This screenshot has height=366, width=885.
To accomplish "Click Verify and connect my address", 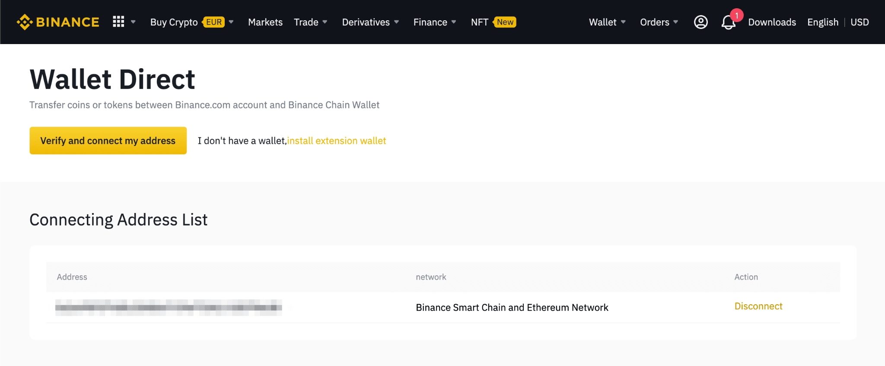I will click(108, 140).
